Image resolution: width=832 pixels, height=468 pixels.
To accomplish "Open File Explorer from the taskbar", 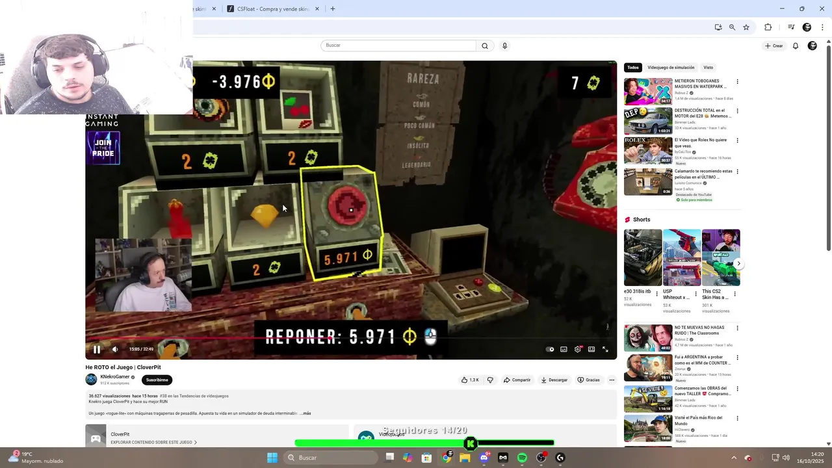I will point(465,458).
